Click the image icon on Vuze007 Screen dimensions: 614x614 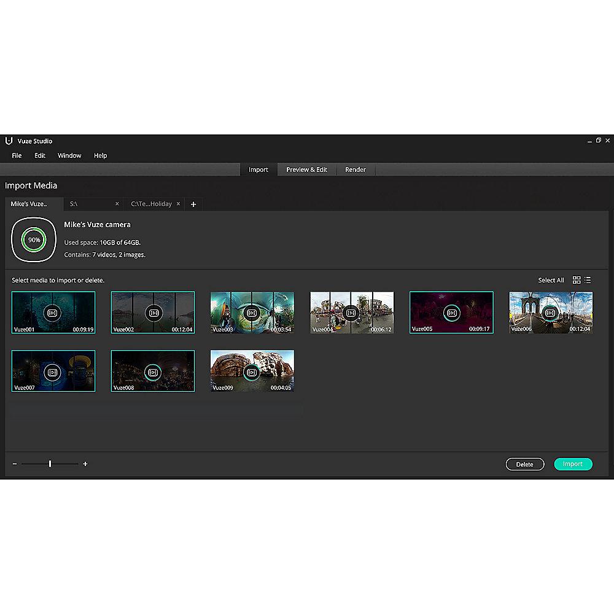(x=52, y=373)
